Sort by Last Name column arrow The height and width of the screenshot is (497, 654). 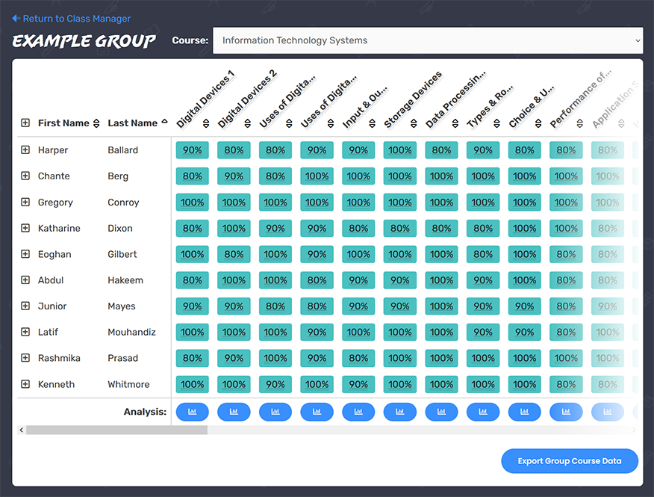coord(164,123)
